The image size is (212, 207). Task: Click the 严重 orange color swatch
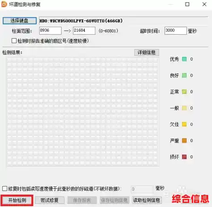pos(184,141)
